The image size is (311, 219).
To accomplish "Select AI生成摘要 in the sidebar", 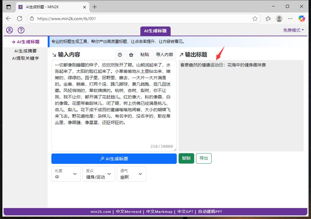I will 26,51.
